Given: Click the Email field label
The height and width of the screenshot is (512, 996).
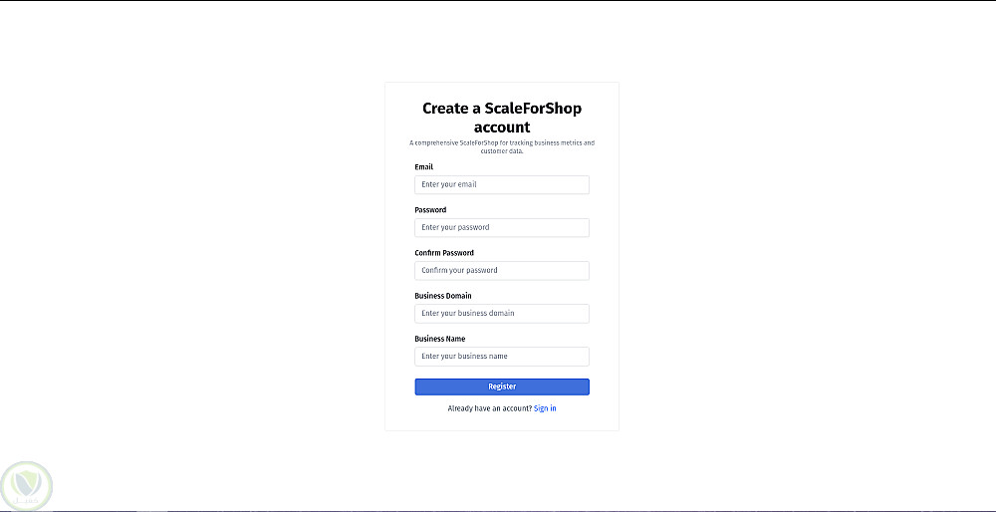Looking at the screenshot, I should (424, 167).
